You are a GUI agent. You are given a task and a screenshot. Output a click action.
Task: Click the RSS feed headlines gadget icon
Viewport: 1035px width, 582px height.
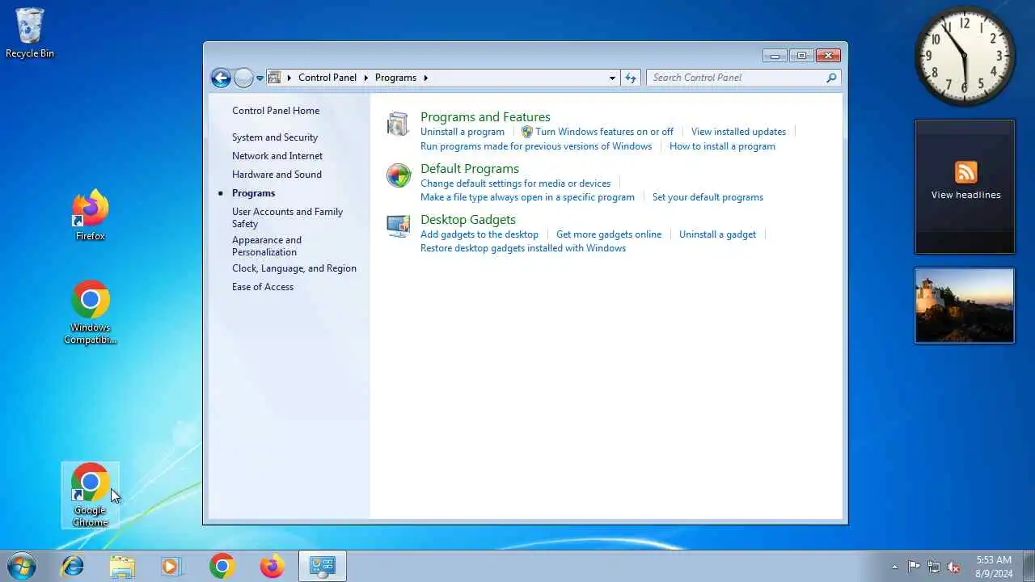(965, 172)
